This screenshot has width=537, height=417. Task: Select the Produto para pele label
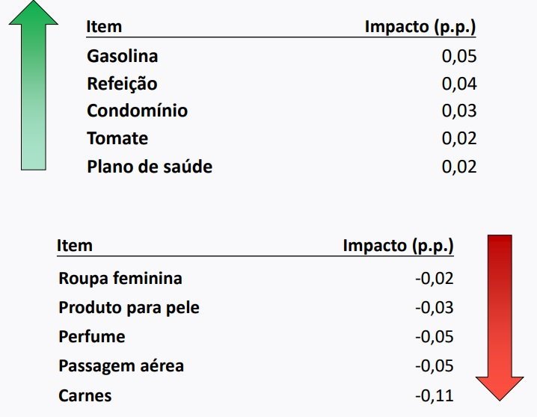pos(129,308)
